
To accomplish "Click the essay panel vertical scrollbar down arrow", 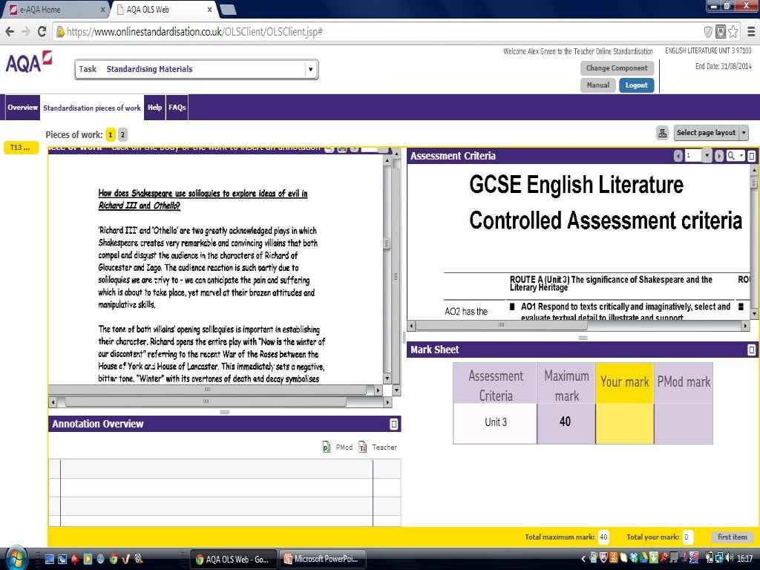I will pos(387,379).
